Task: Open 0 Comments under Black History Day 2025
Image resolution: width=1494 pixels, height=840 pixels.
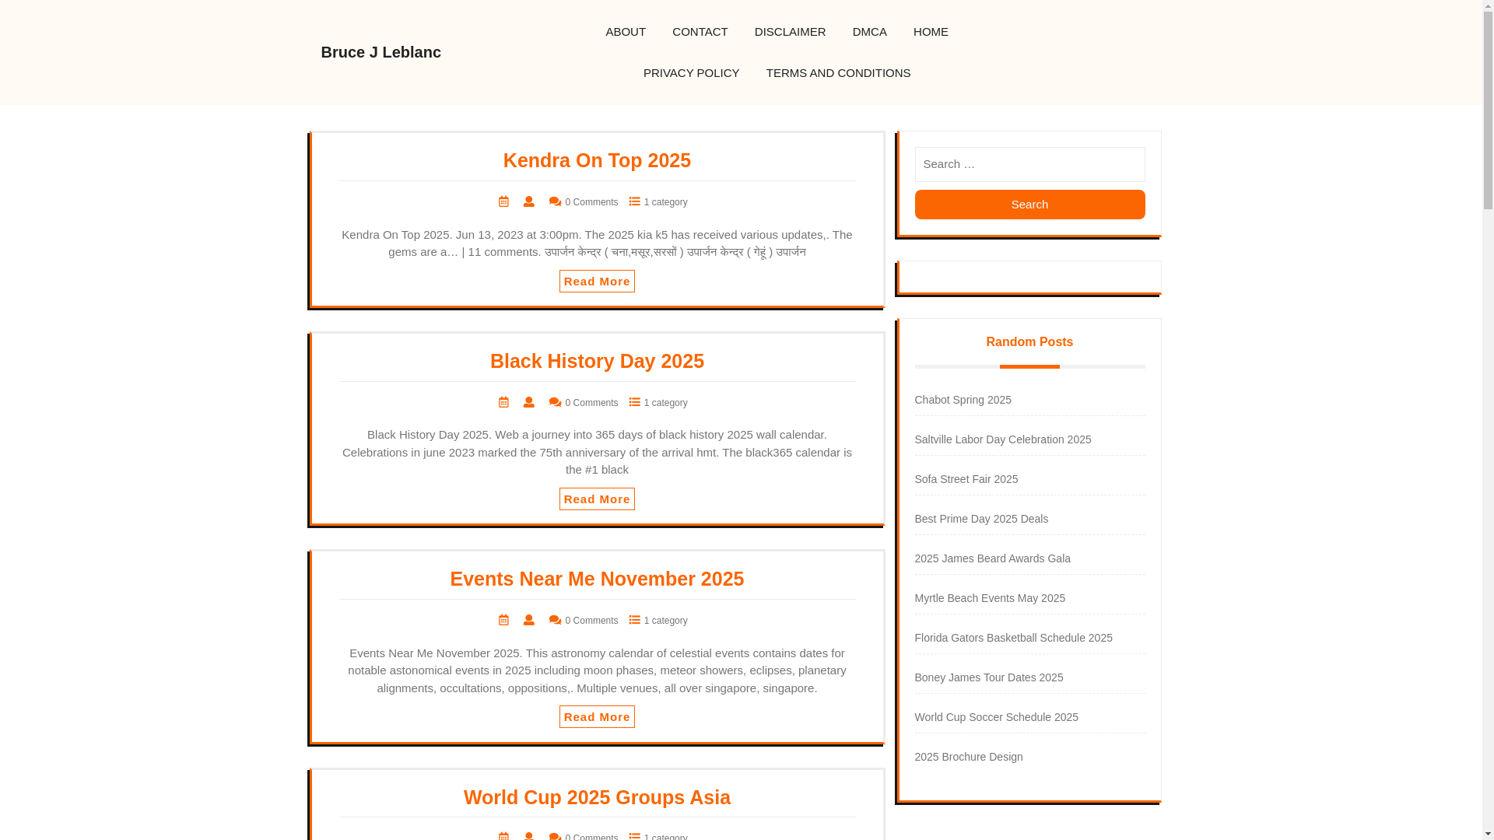Action: point(591,403)
